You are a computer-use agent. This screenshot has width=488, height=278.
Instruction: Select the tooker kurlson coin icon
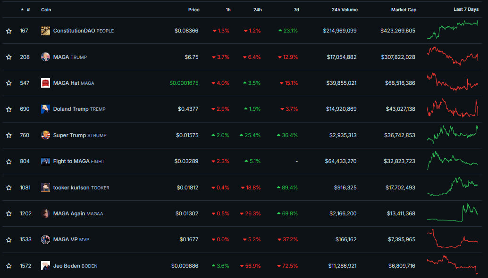tap(45, 188)
